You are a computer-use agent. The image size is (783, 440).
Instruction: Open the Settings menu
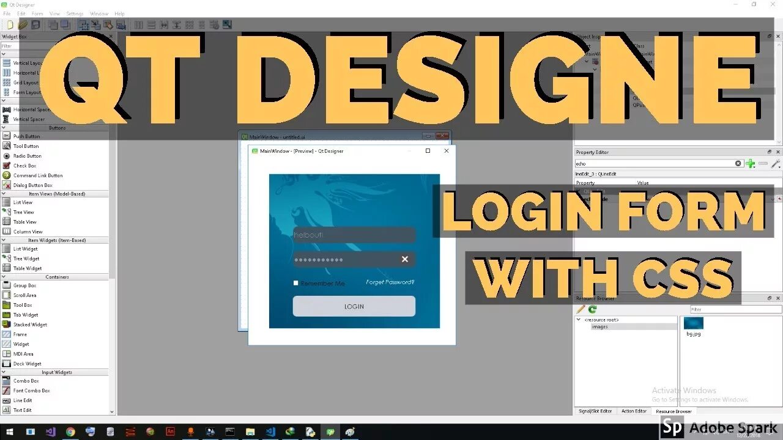[75, 13]
